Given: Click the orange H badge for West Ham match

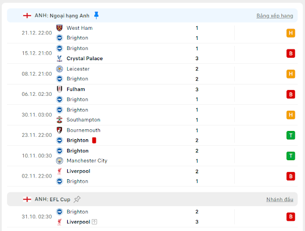Looking at the screenshot, I should [291, 33].
